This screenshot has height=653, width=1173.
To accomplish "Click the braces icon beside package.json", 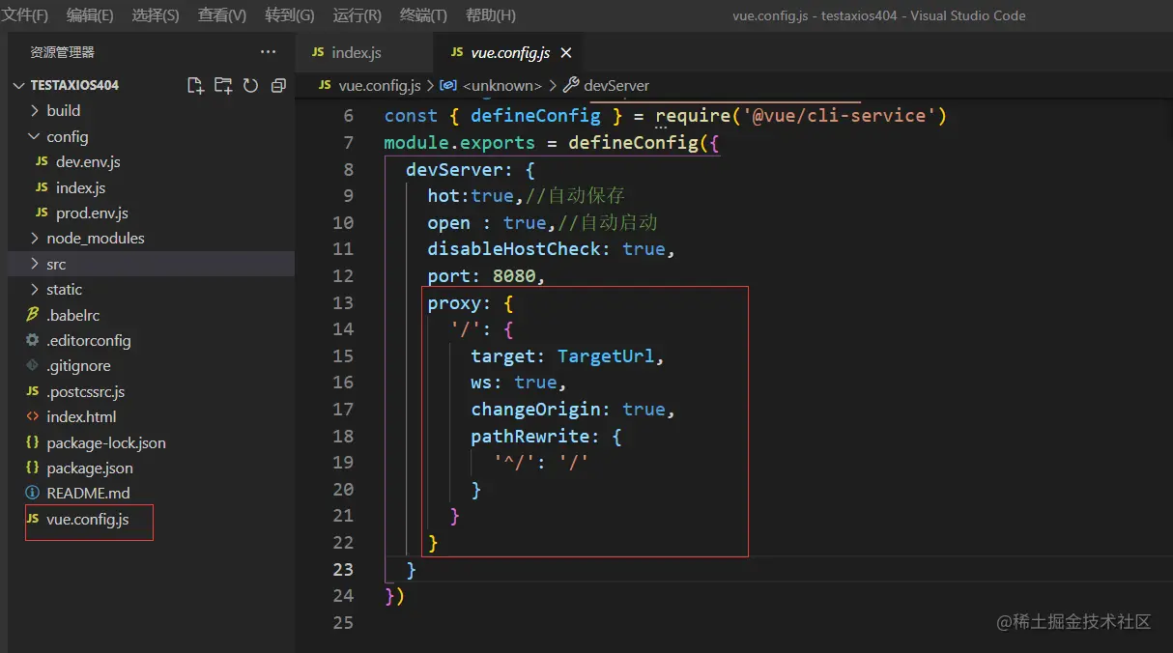I will 32,468.
